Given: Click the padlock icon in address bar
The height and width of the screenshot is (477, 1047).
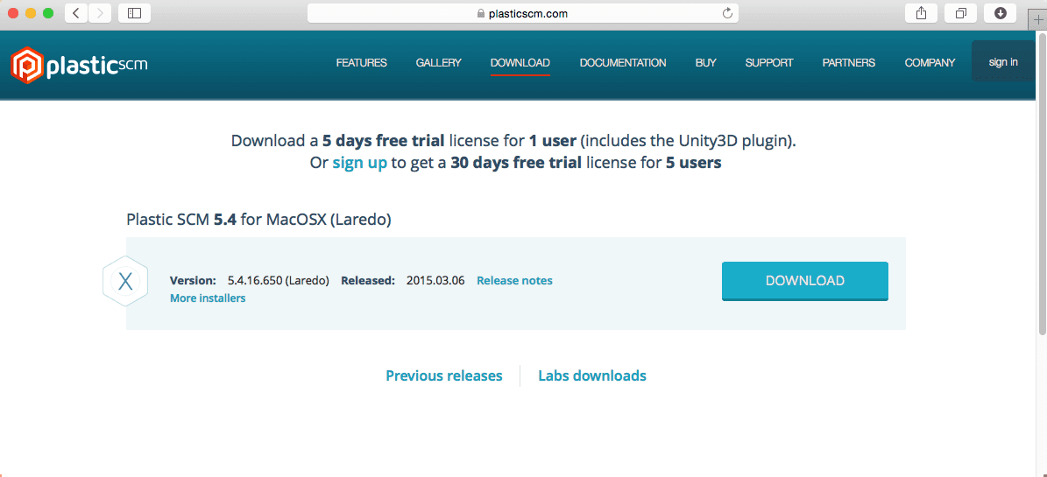Looking at the screenshot, I should pos(480,13).
